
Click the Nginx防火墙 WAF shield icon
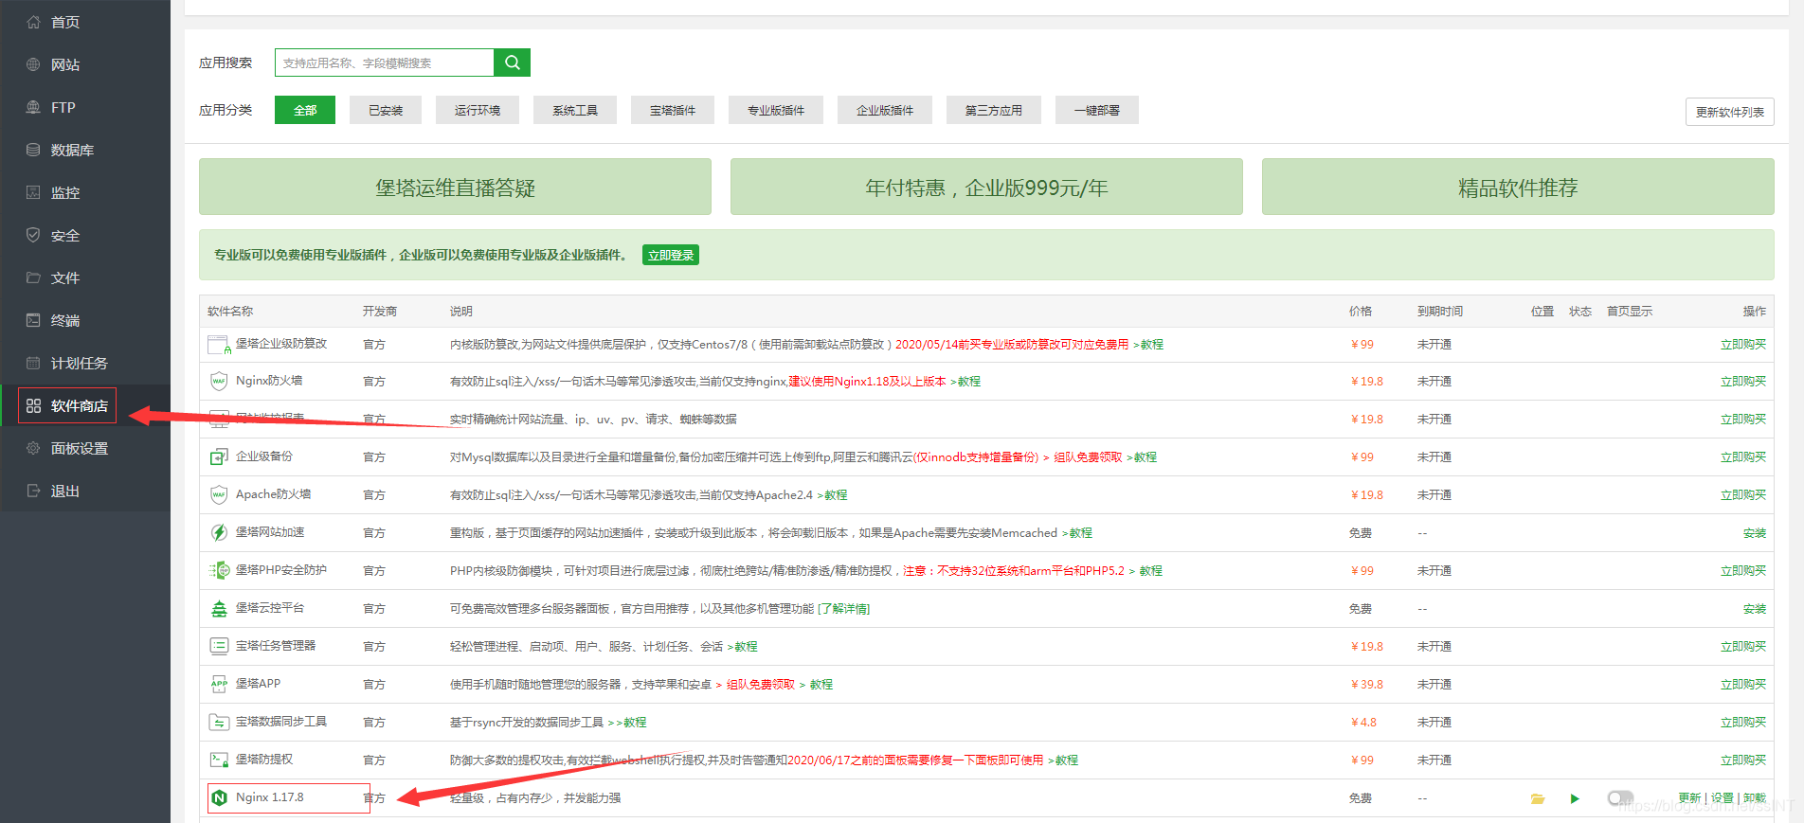coord(219,381)
